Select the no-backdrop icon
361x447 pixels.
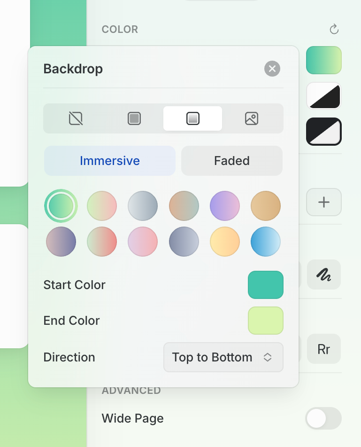pos(76,118)
